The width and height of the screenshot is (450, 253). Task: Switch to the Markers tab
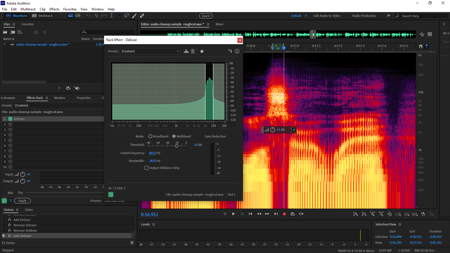click(60, 98)
